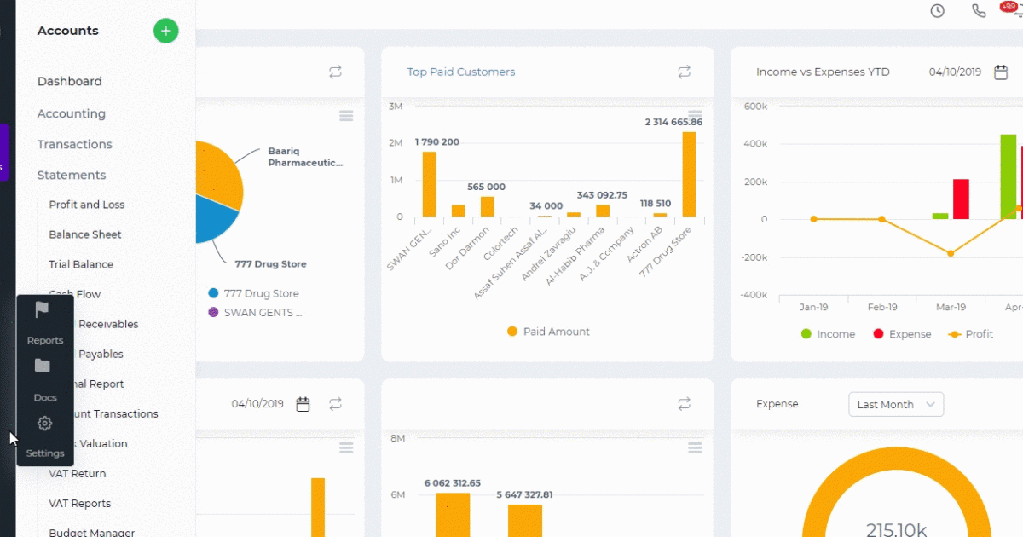This screenshot has height=537, width=1023.
Task: Toggle the Paid Amount legend series
Action: (548, 332)
